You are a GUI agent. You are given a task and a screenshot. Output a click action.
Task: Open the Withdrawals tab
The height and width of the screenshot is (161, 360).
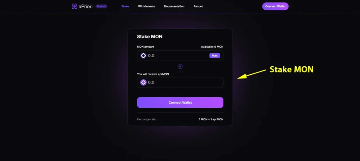point(147,6)
